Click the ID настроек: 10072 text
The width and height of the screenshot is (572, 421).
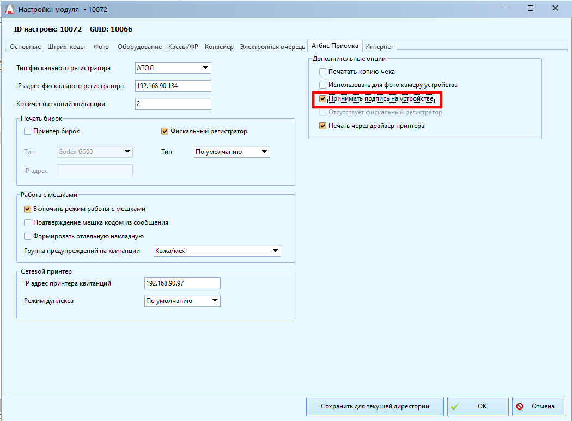coord(48,29)
